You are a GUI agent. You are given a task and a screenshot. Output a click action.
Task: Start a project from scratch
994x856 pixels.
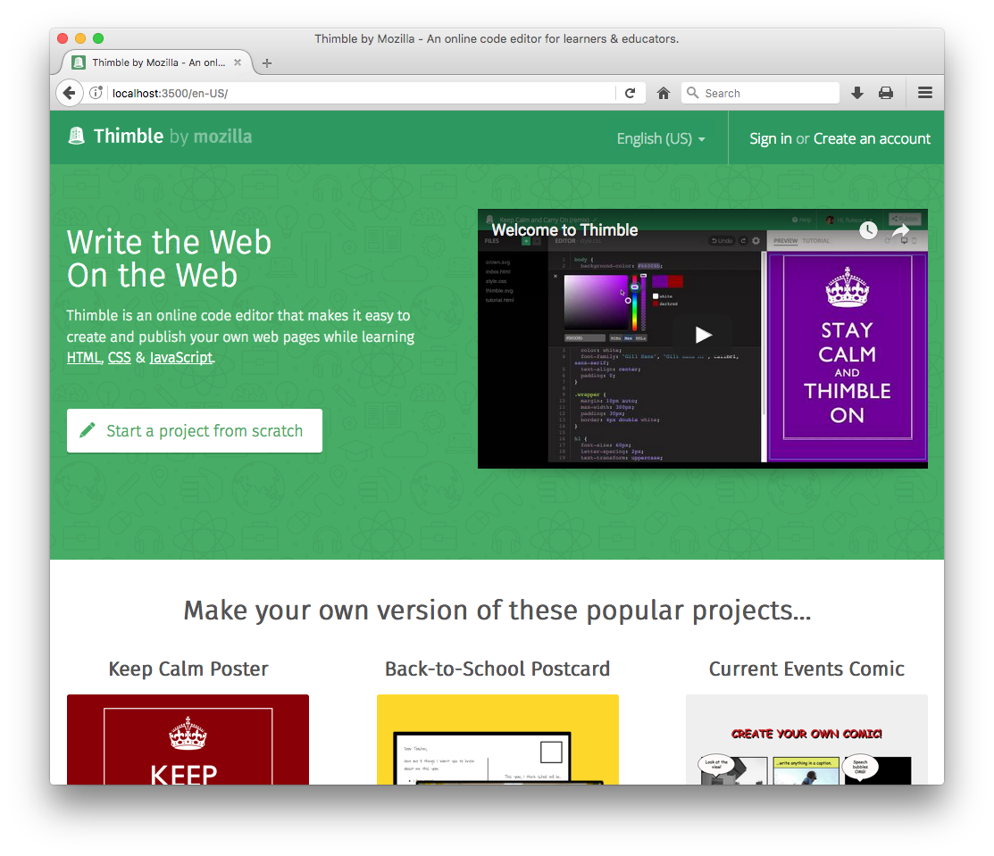tap(194, 430)
